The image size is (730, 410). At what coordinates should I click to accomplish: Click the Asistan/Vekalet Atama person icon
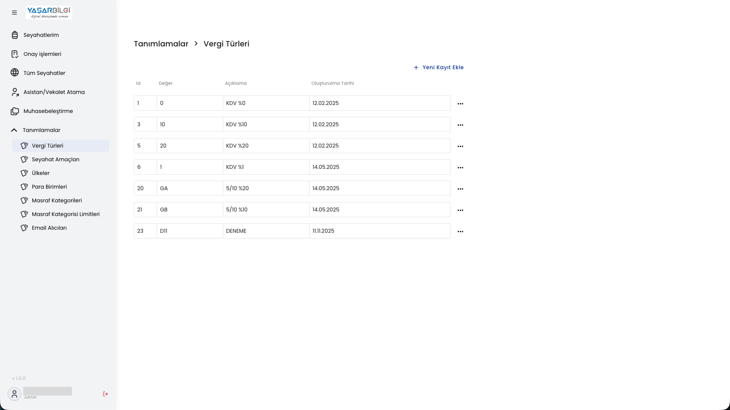pyautogui.click(x=15, y=92)
